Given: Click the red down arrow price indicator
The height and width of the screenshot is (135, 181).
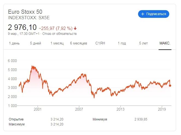Looking at the screenshot, I should point(75,28).
